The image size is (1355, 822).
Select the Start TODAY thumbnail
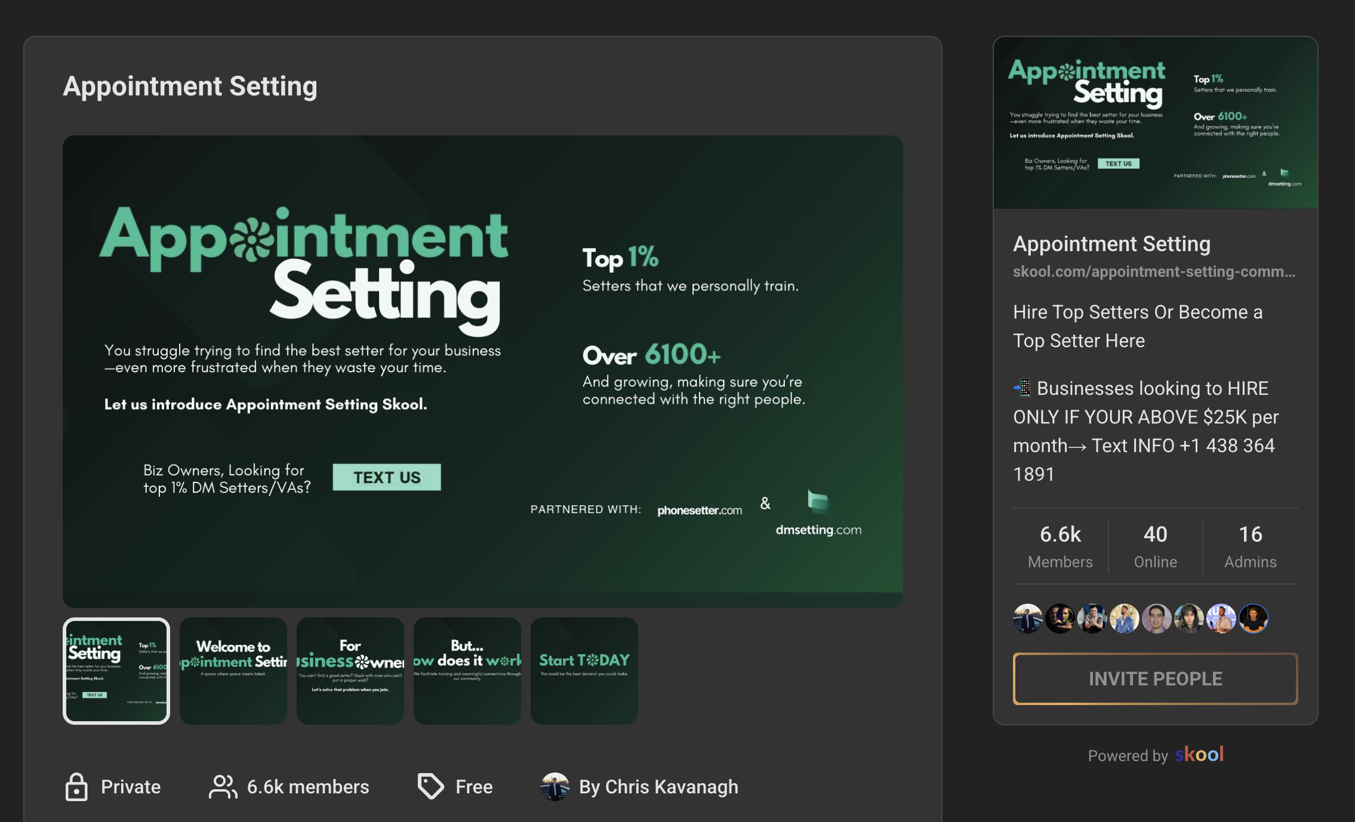[x=584, y=671]
